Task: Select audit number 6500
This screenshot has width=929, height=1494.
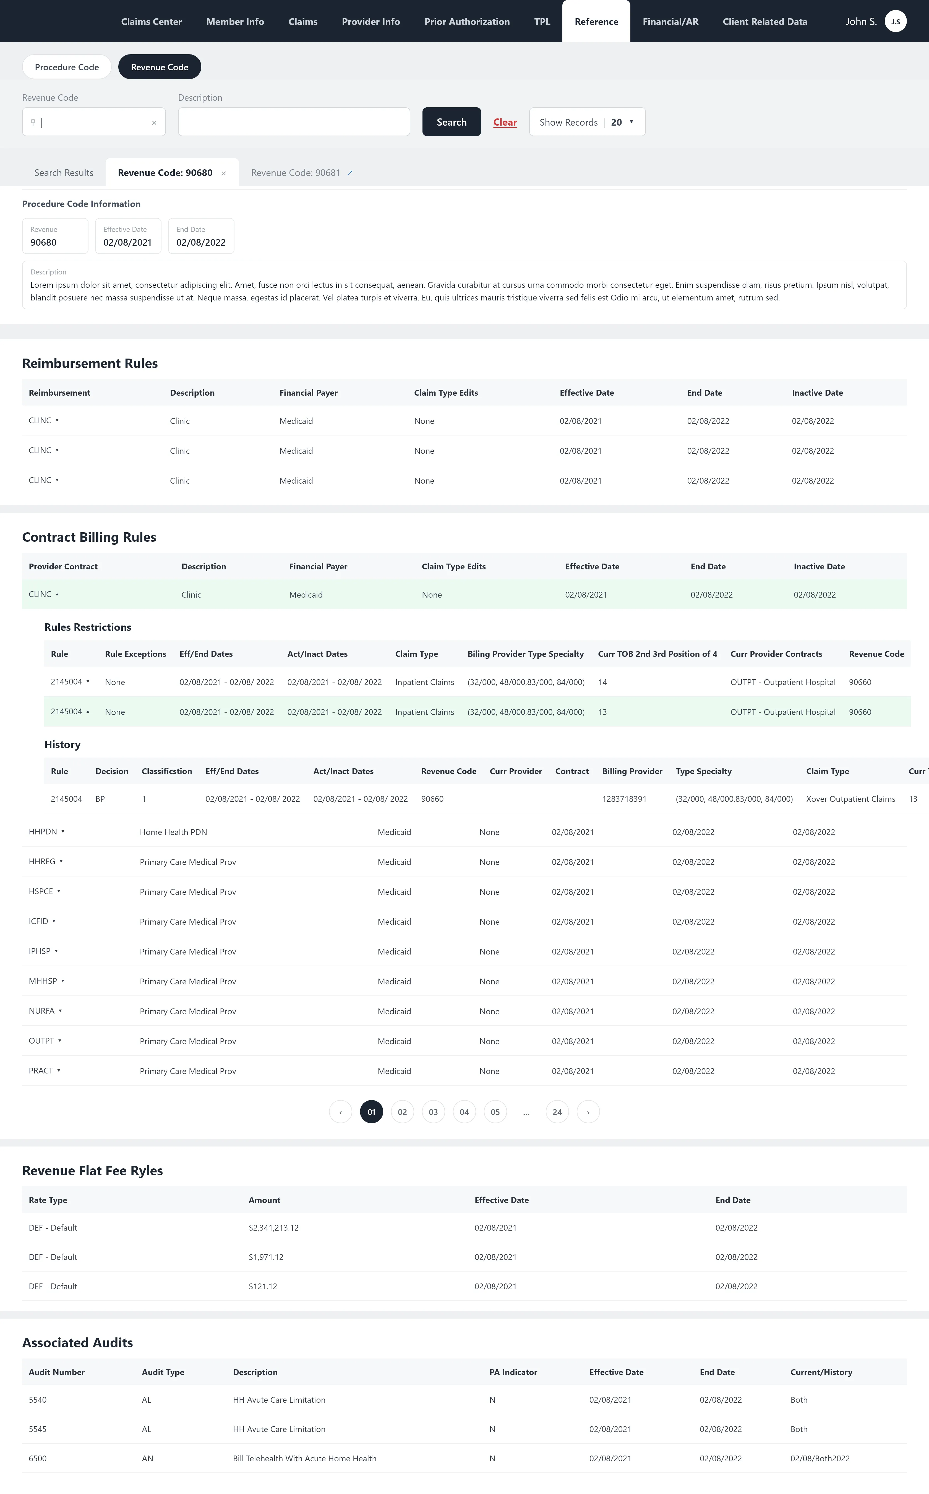Action: click(x=38, y=1458)
